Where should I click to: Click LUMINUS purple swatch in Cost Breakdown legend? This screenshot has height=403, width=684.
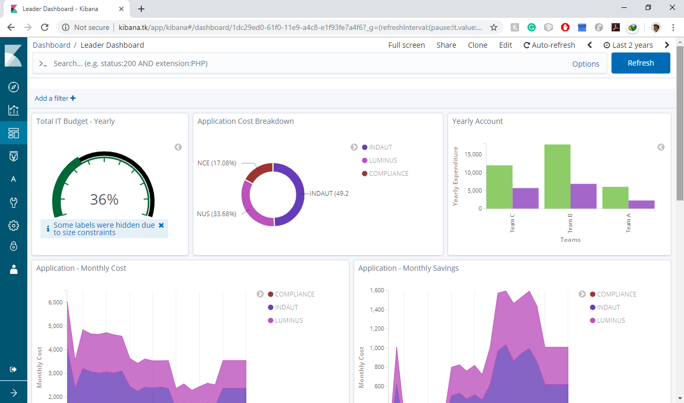tap(365, 161)
